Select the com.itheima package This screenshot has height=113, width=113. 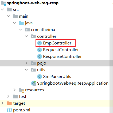43,30
